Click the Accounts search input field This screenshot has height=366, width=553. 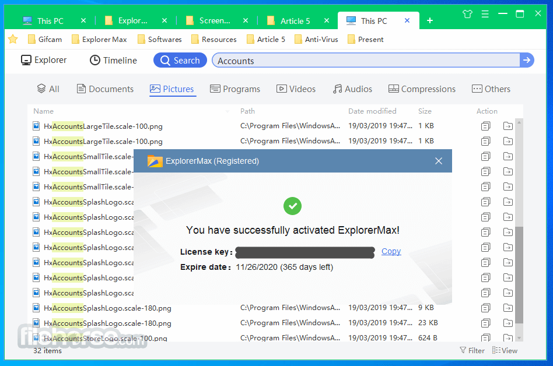pos(366,61)
